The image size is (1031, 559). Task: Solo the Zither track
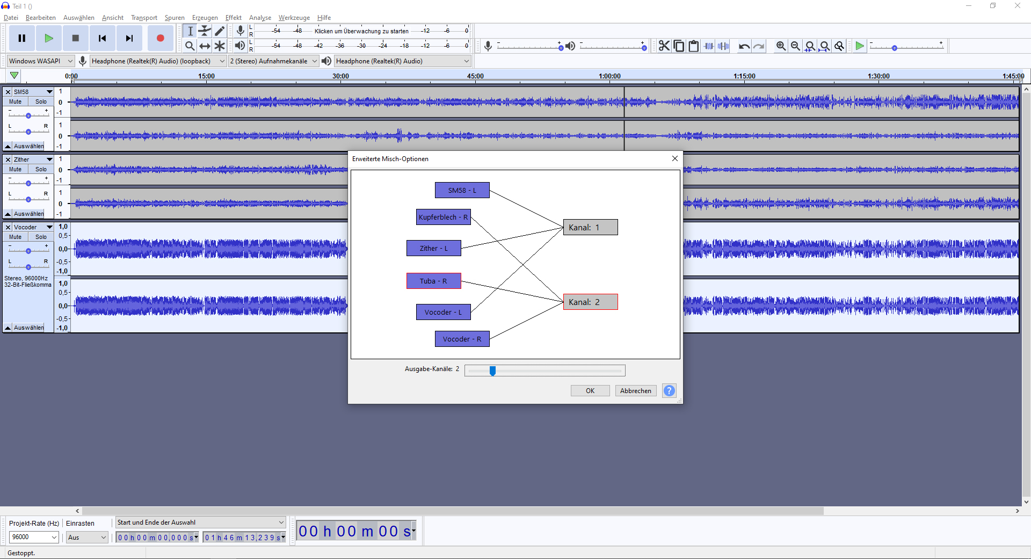(41, 169)
